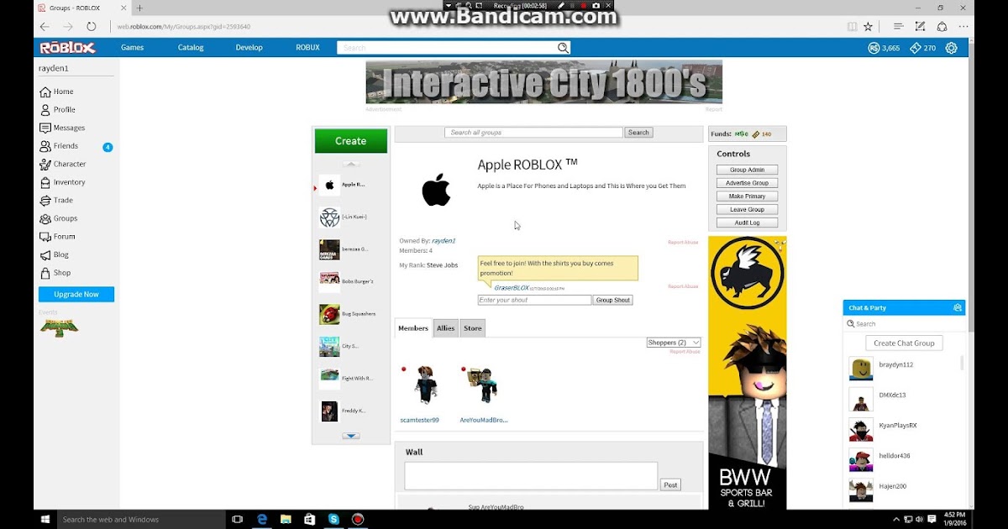Open the settings gear in the header
Viewport: 1008px width, 529px height.
951,48
